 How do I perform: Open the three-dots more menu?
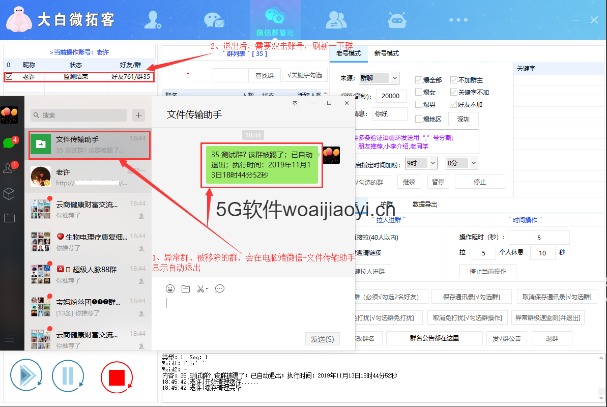point(458,20)
